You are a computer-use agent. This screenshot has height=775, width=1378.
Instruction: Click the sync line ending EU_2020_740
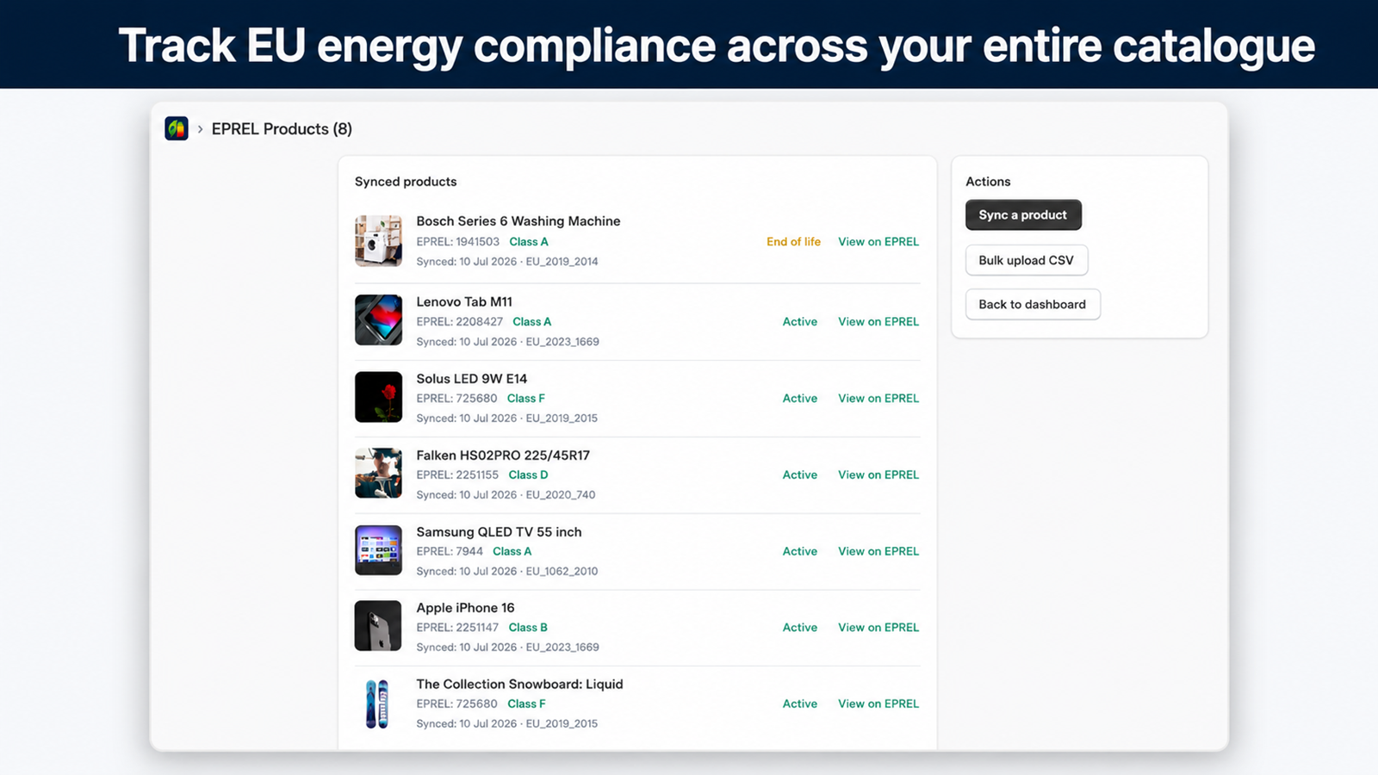click(506, 495)
